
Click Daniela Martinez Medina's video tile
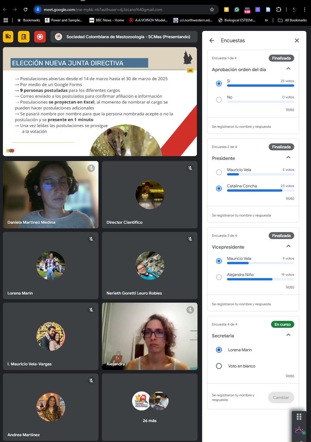coord(51,194)
